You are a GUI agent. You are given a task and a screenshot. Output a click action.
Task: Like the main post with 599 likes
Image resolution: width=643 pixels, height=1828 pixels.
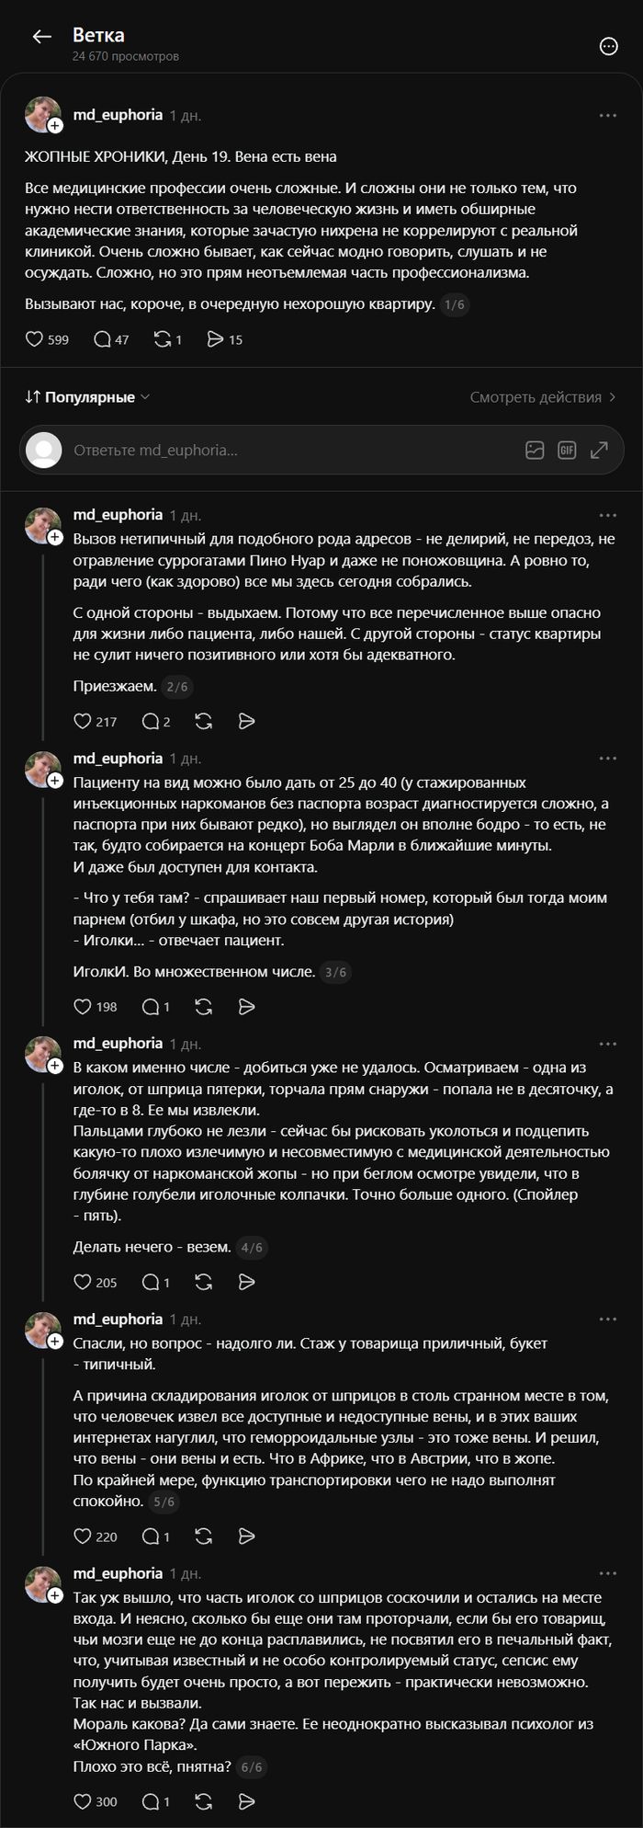[x=47, y=339]
